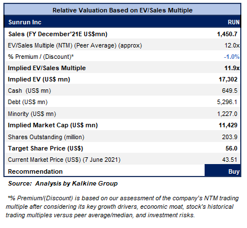Select the 'Sunrun Inc' company name
The height and width of the screenshot is (228, 247).
(x=25, y=22)
